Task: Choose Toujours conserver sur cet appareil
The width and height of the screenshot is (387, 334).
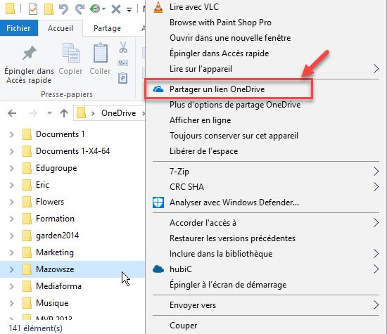Action: click(x=266, y=136)
